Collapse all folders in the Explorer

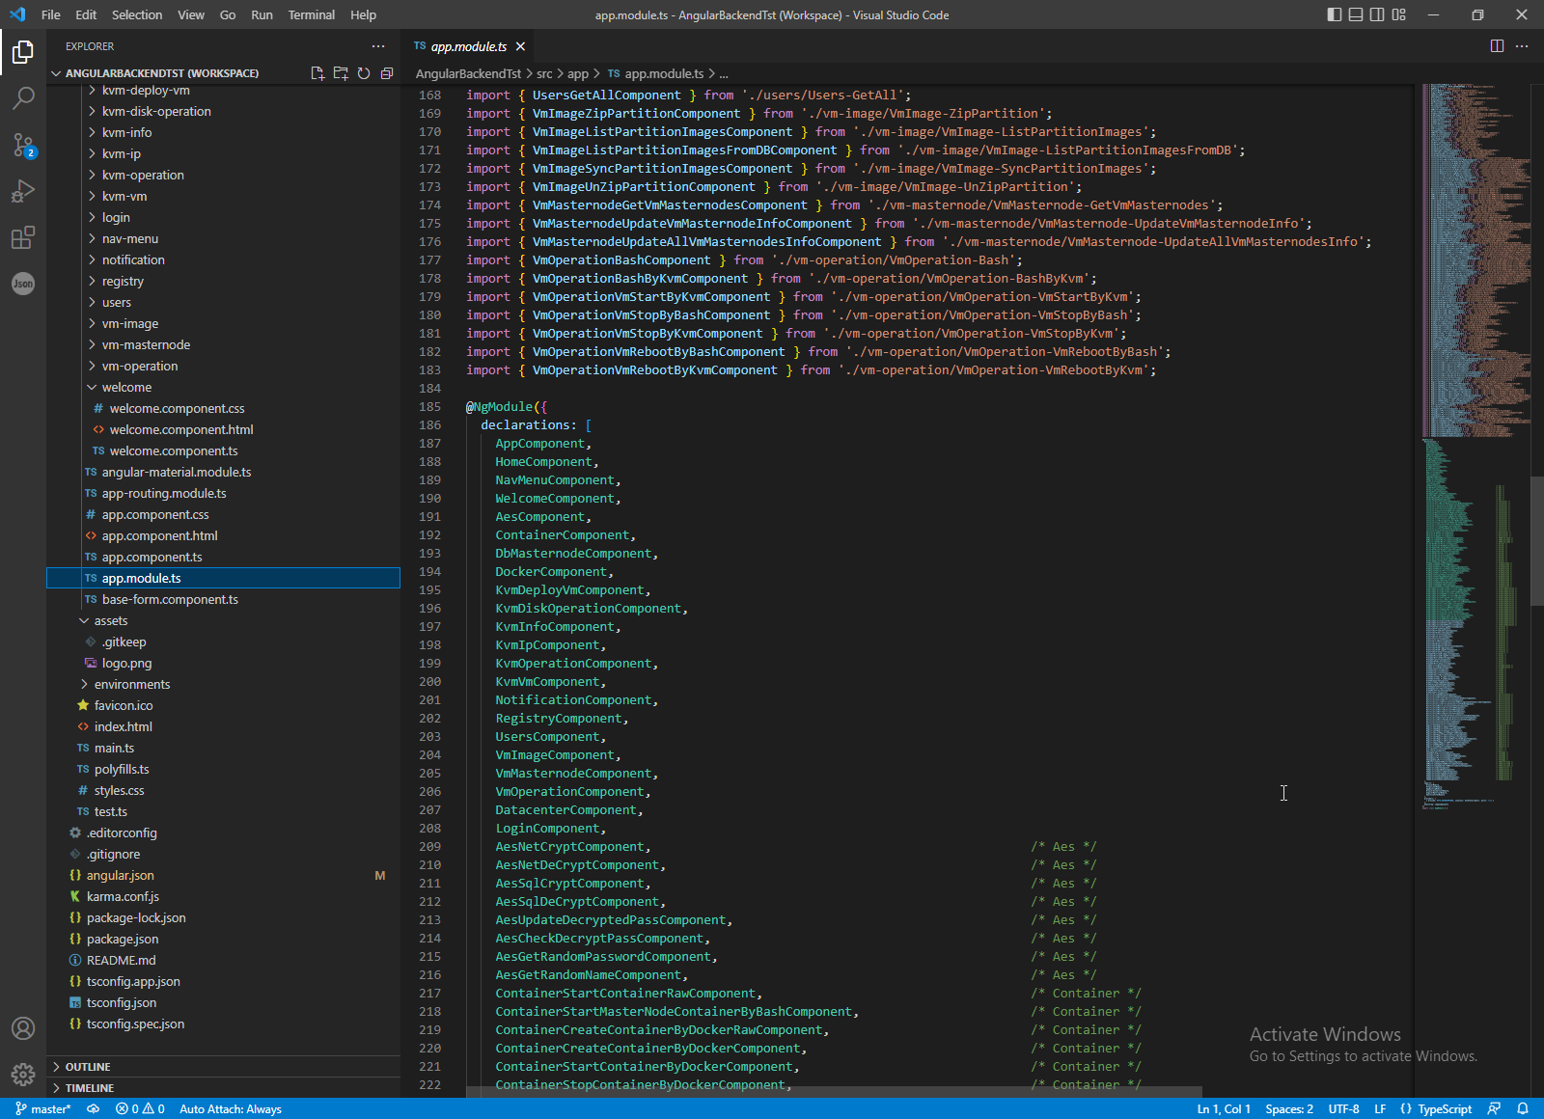point(387,72)
